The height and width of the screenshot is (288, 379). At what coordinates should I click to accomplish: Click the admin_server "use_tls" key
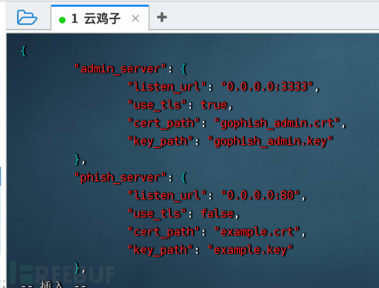click(x=157, y=105)
